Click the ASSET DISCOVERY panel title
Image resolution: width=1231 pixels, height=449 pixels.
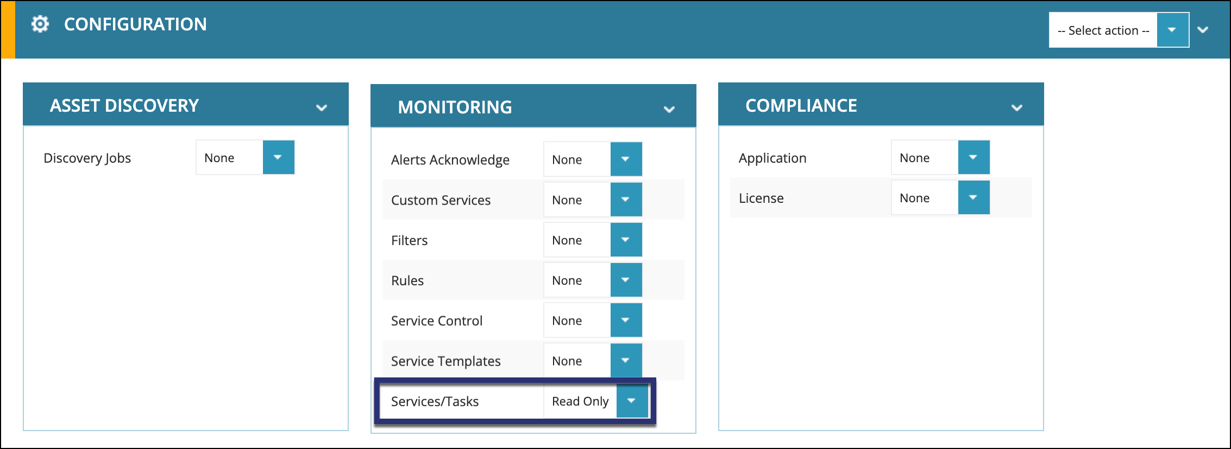tap(124, 105)
